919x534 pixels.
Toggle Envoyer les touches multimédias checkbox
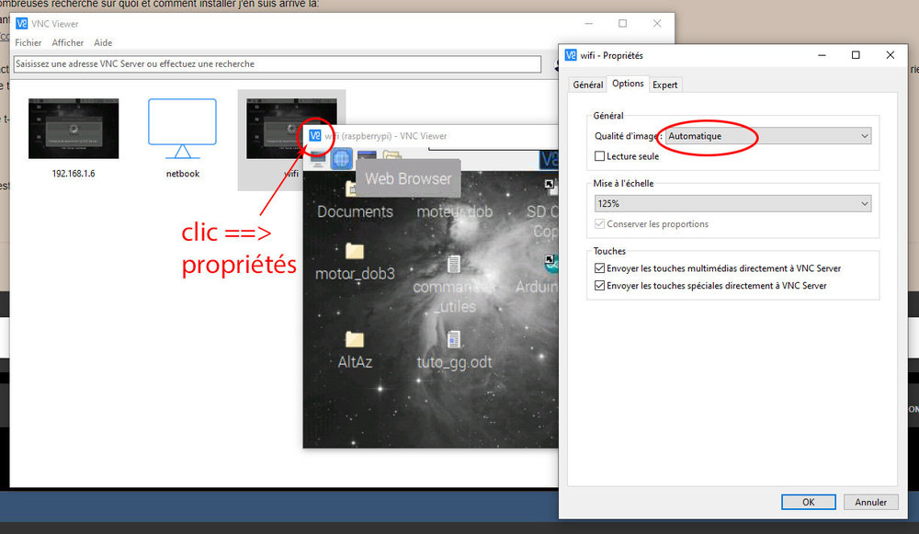pos(599,268)
